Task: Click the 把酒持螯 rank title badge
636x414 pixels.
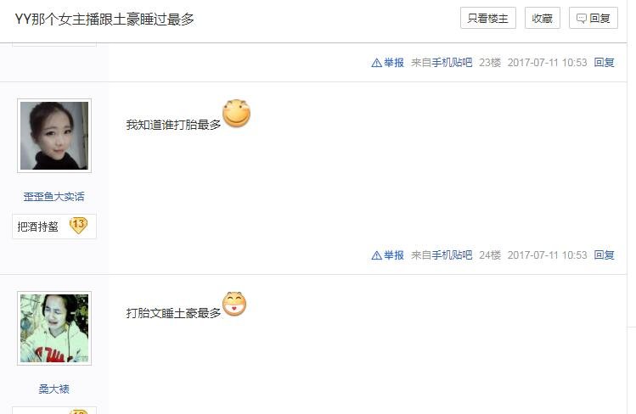Action: [54, 227]
